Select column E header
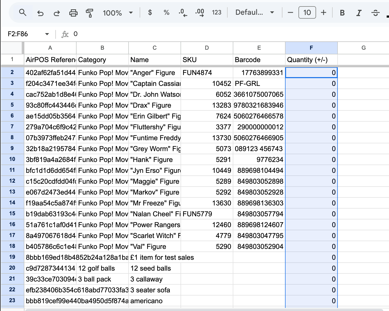Screen dimensions: 389x311 [259, 48]
